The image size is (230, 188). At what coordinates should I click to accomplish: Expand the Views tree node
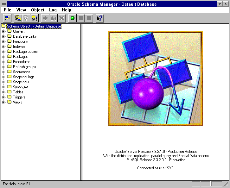[x=3, y=102]
